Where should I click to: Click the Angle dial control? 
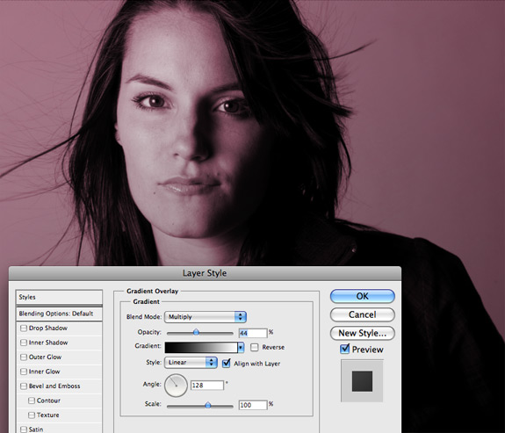pyautogui.click(x=176, y=386)
